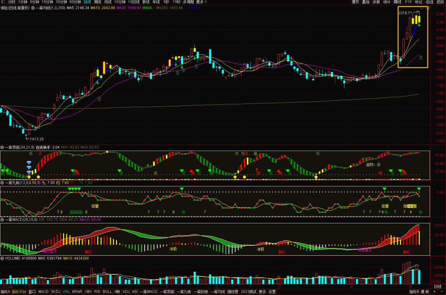Toggle the 叠加 overlay option
This screenshot has width=446, height=295.
coord(365,2)
